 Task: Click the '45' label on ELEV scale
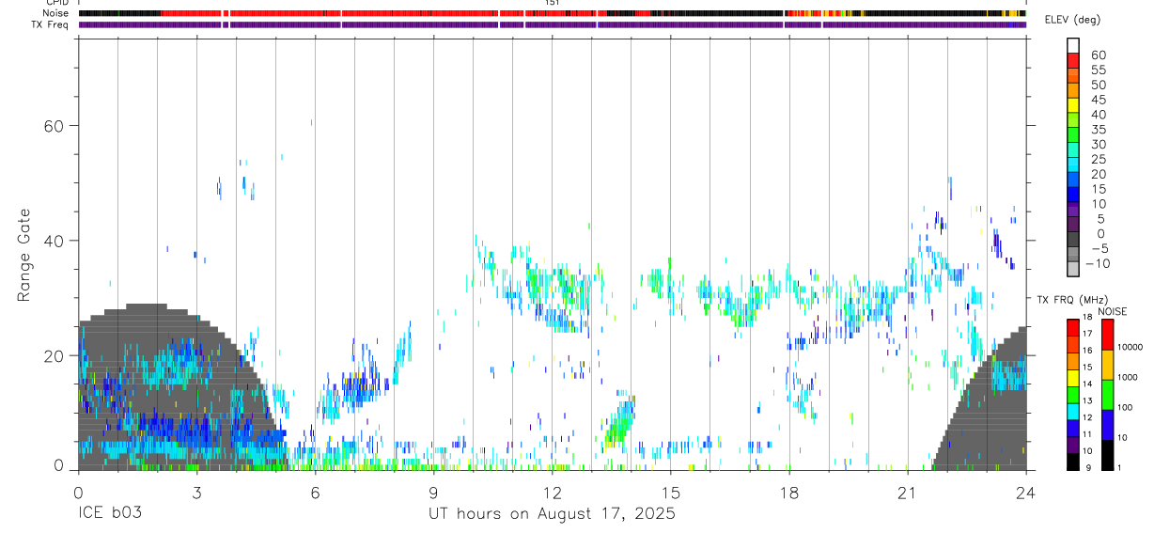[1098, 100]
